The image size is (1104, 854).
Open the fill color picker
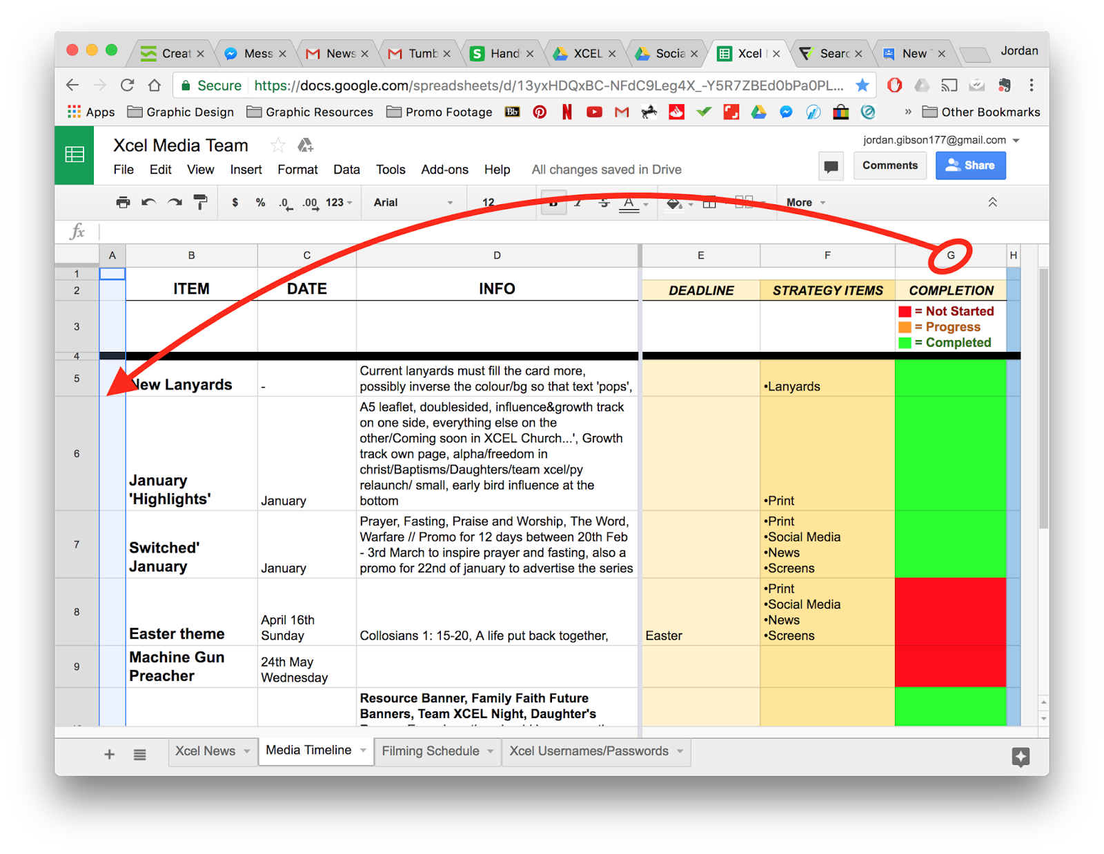[x=675, y=203]
